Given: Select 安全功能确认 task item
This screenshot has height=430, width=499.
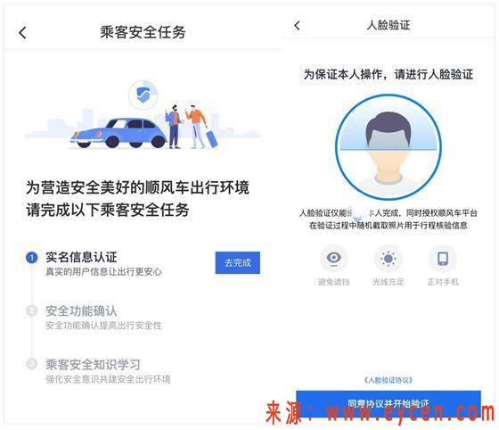Looking at the screenshot, I should coord(103,317).
